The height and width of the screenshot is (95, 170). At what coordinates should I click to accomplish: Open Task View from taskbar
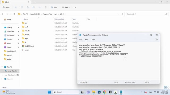pyautogui.click(x=82, y=92)
